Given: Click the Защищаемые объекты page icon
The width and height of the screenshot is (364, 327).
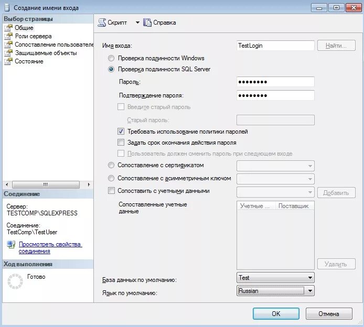Looking at the screenshot, I should pos(8,53).
